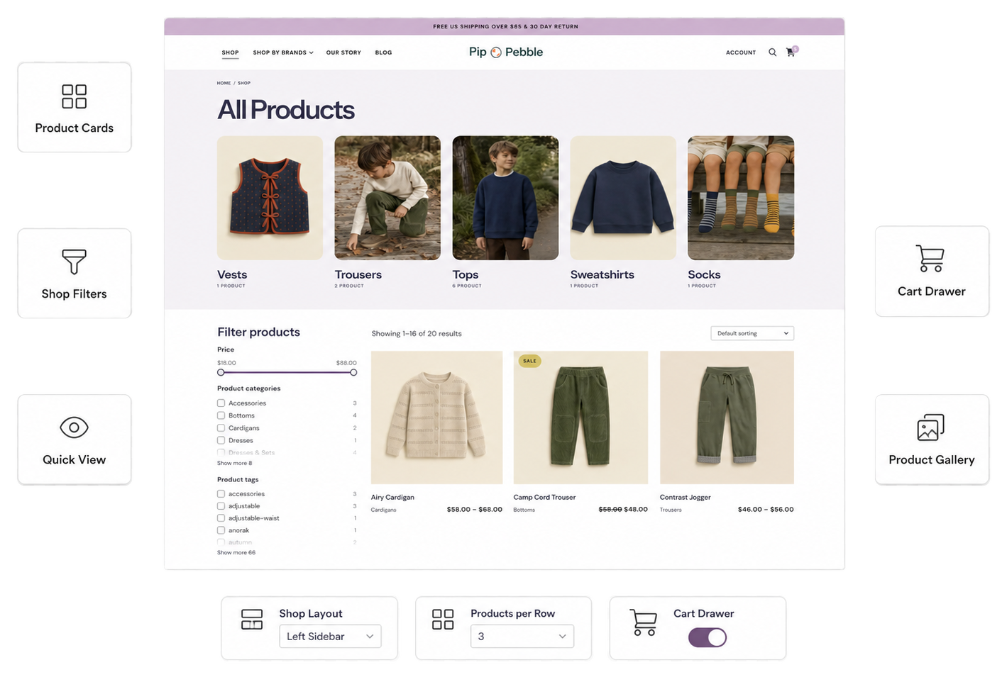Check the adjustable-waist tag checkbox
1007x677 pixels.
(221, 518)
